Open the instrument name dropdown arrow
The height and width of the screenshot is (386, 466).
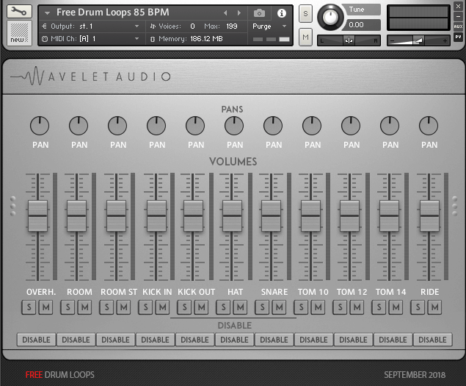(47, 12)
